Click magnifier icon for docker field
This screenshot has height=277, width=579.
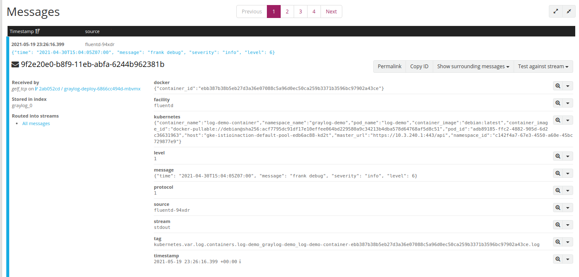(x=558, y=86)
